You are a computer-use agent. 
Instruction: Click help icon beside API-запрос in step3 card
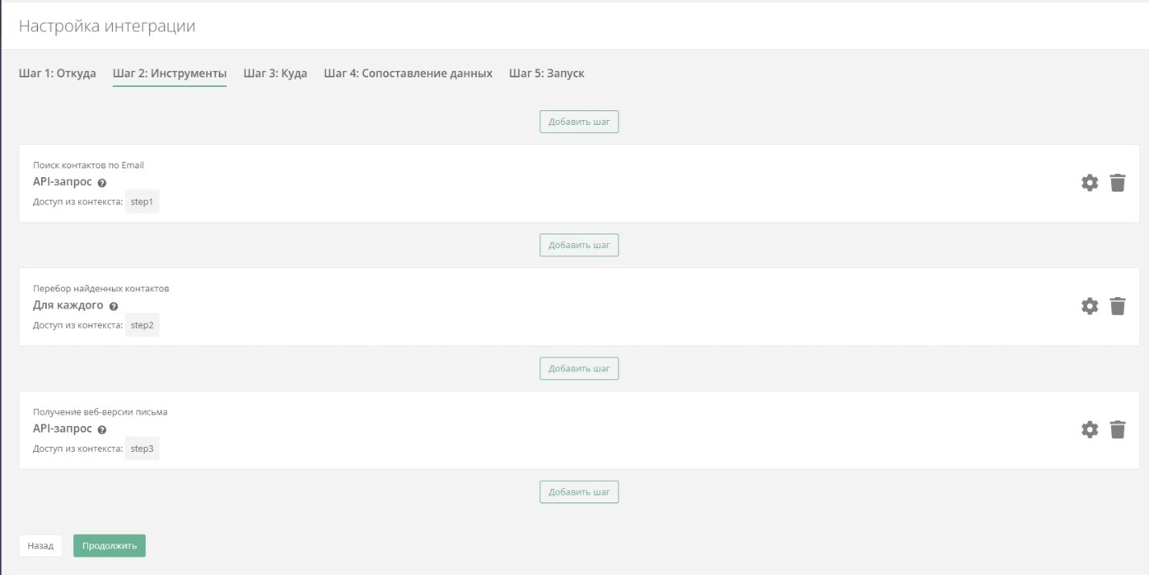(102, 430)
